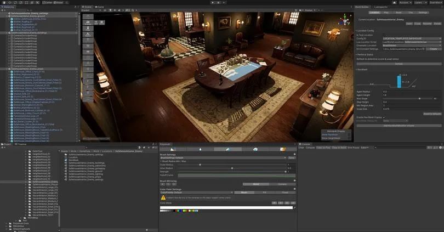Switch to the Timeline tab

pos(20,144)
